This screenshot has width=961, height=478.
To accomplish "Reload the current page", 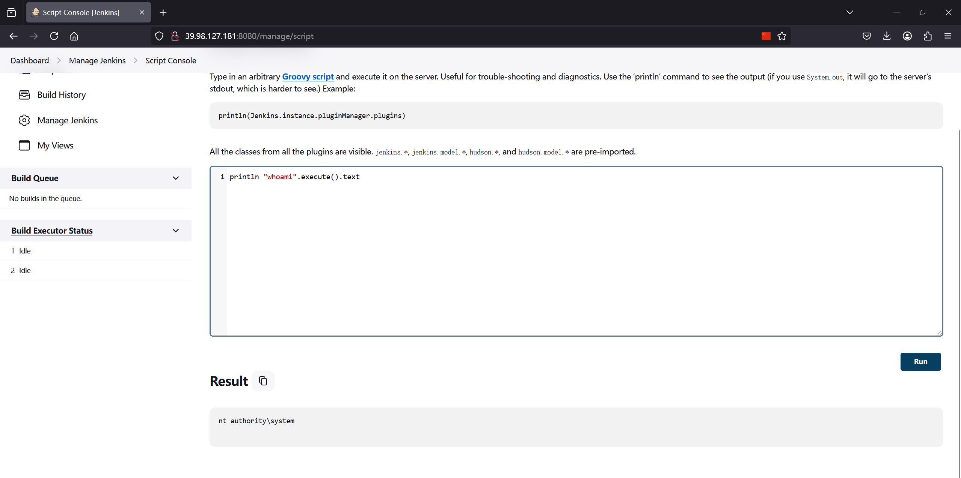I will click(54, 36).
